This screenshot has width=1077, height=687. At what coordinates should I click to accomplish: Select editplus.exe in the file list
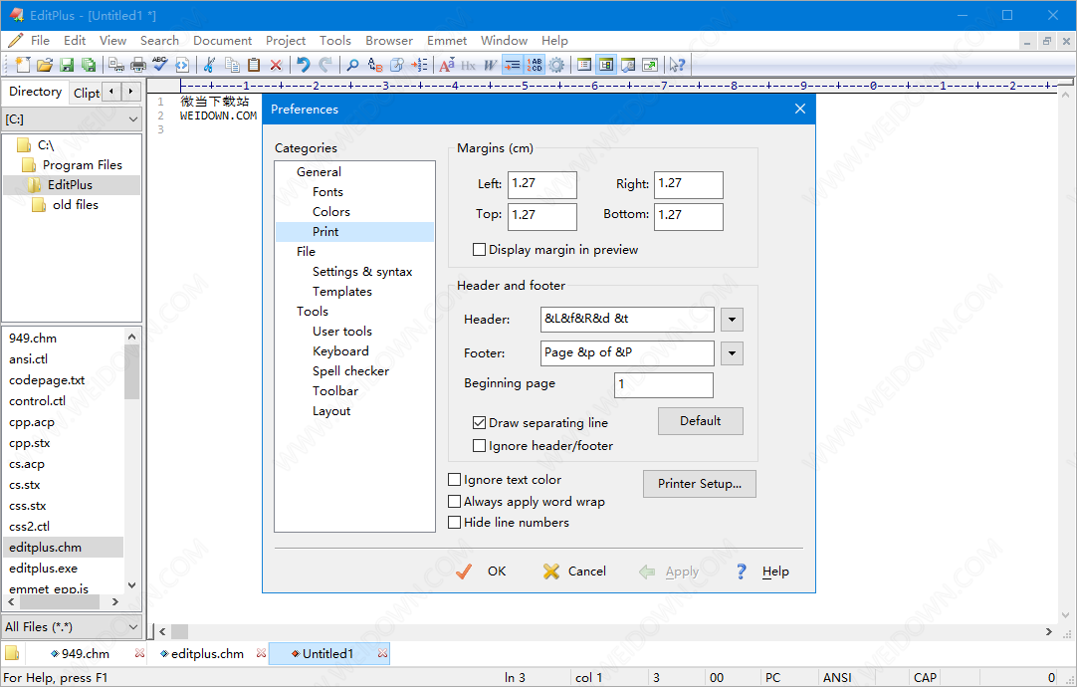43,569
